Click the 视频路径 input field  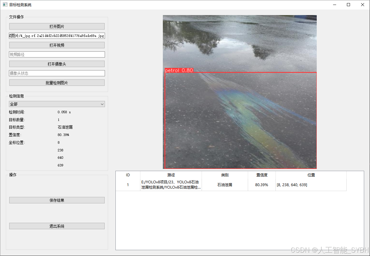57,54
